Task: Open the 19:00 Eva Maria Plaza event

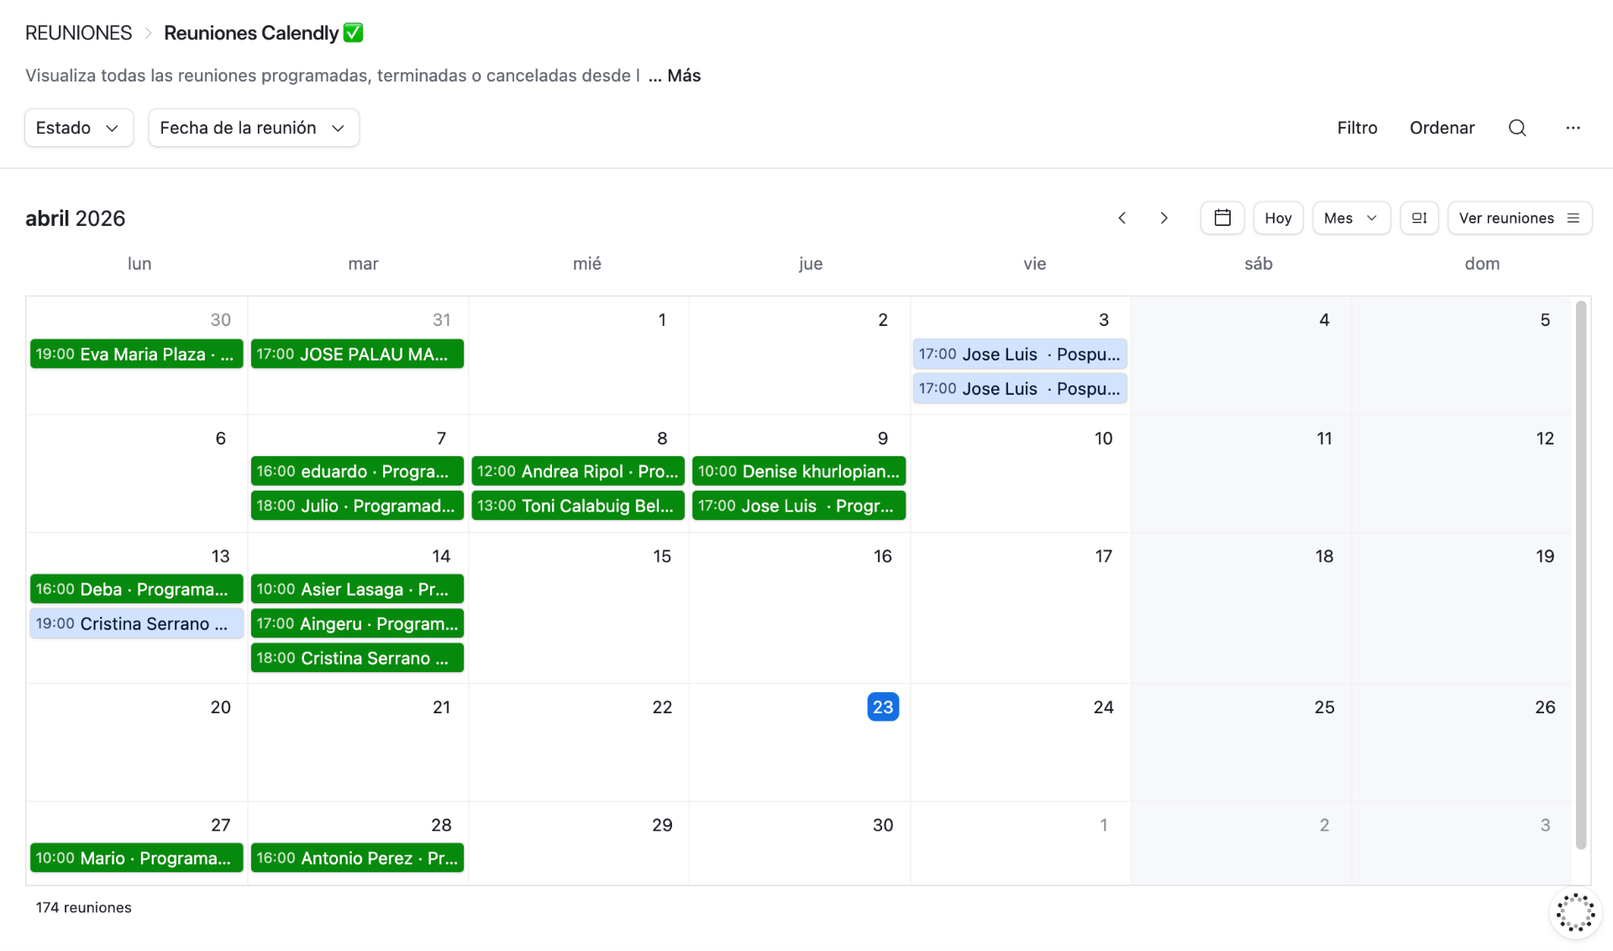Action: click(x=136, y=354)
